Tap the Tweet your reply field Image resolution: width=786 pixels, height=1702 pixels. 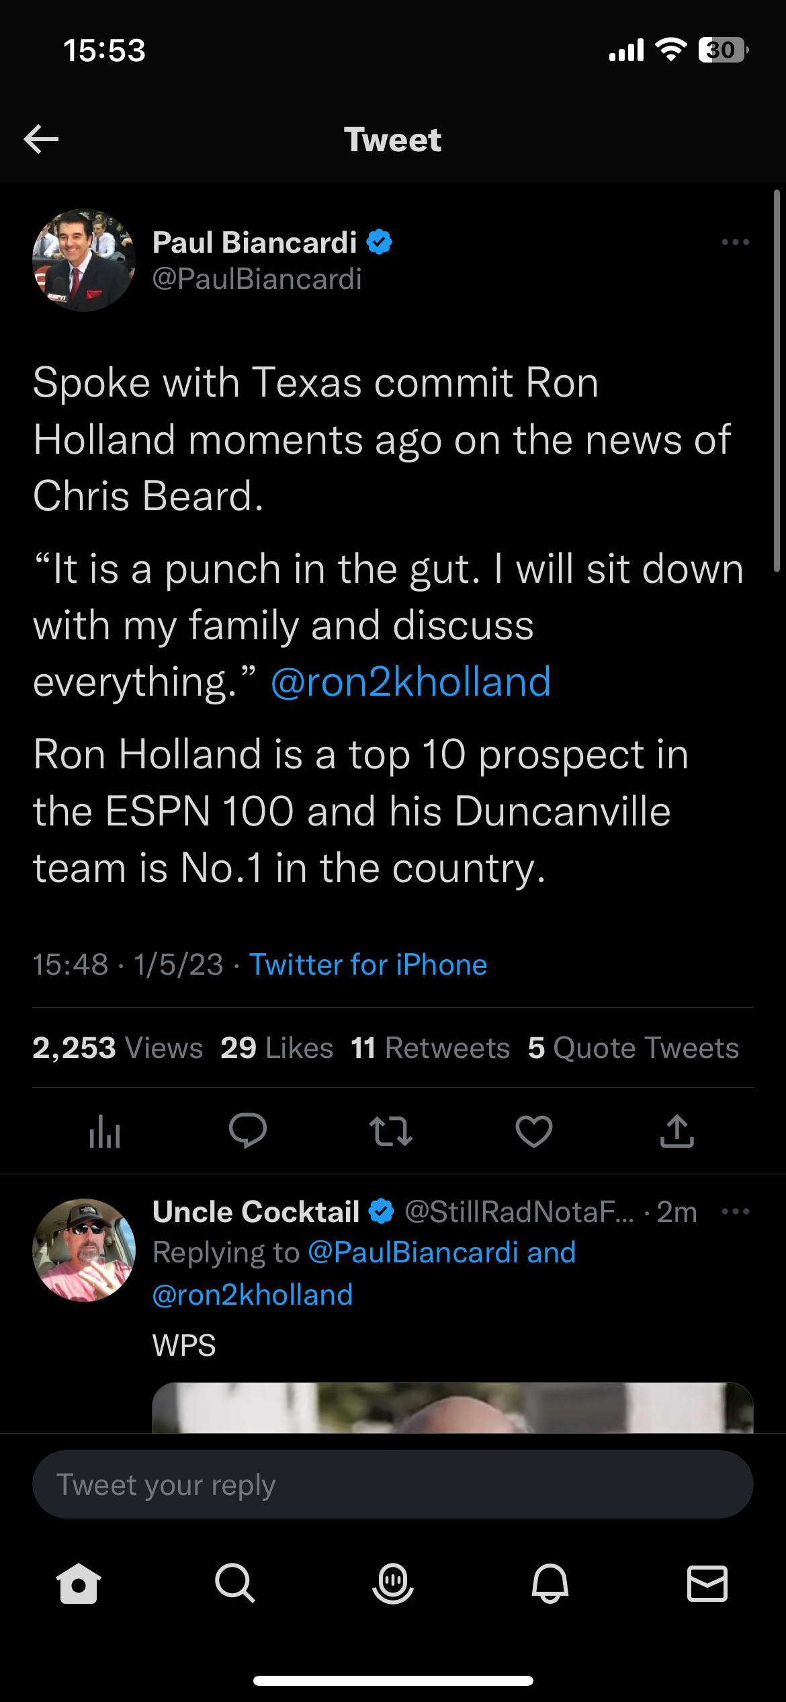(x=393, y=1484)
